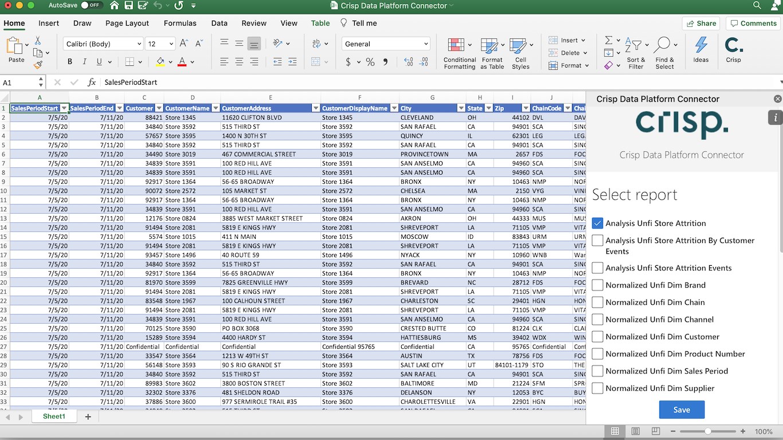Open the fill color swatch

click(160, 62)
